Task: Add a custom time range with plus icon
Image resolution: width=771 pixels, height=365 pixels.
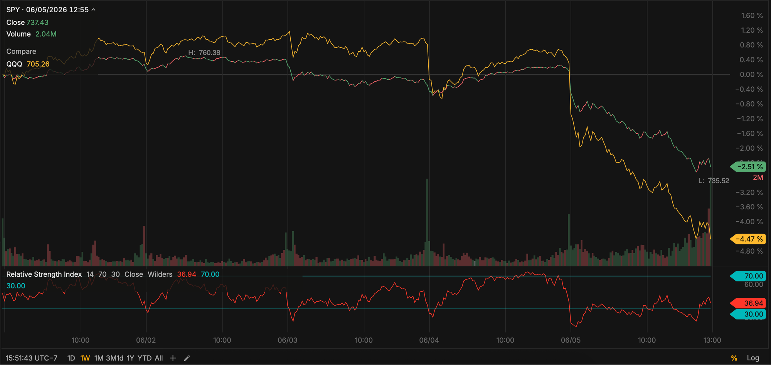Action: pyautogui.click(x=173, y=358)
